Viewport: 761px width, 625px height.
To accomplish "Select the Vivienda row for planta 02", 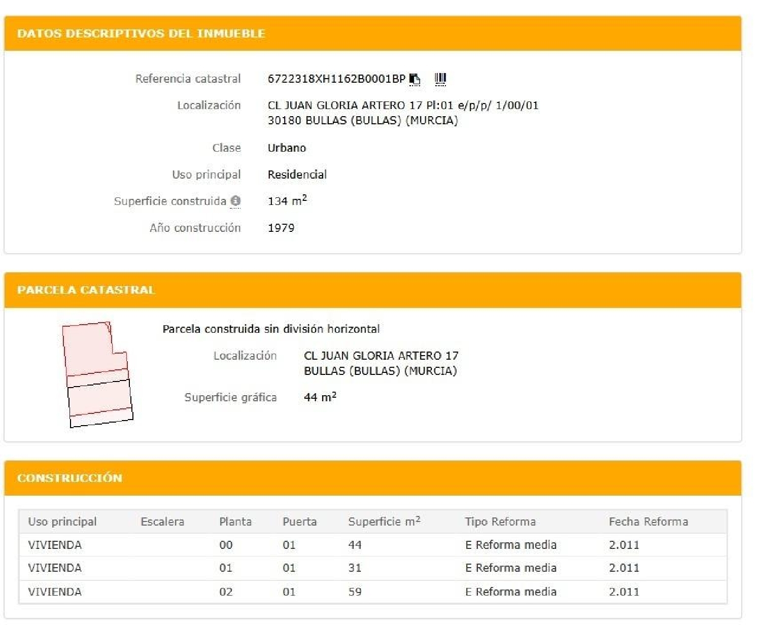I will coord(55,592).
